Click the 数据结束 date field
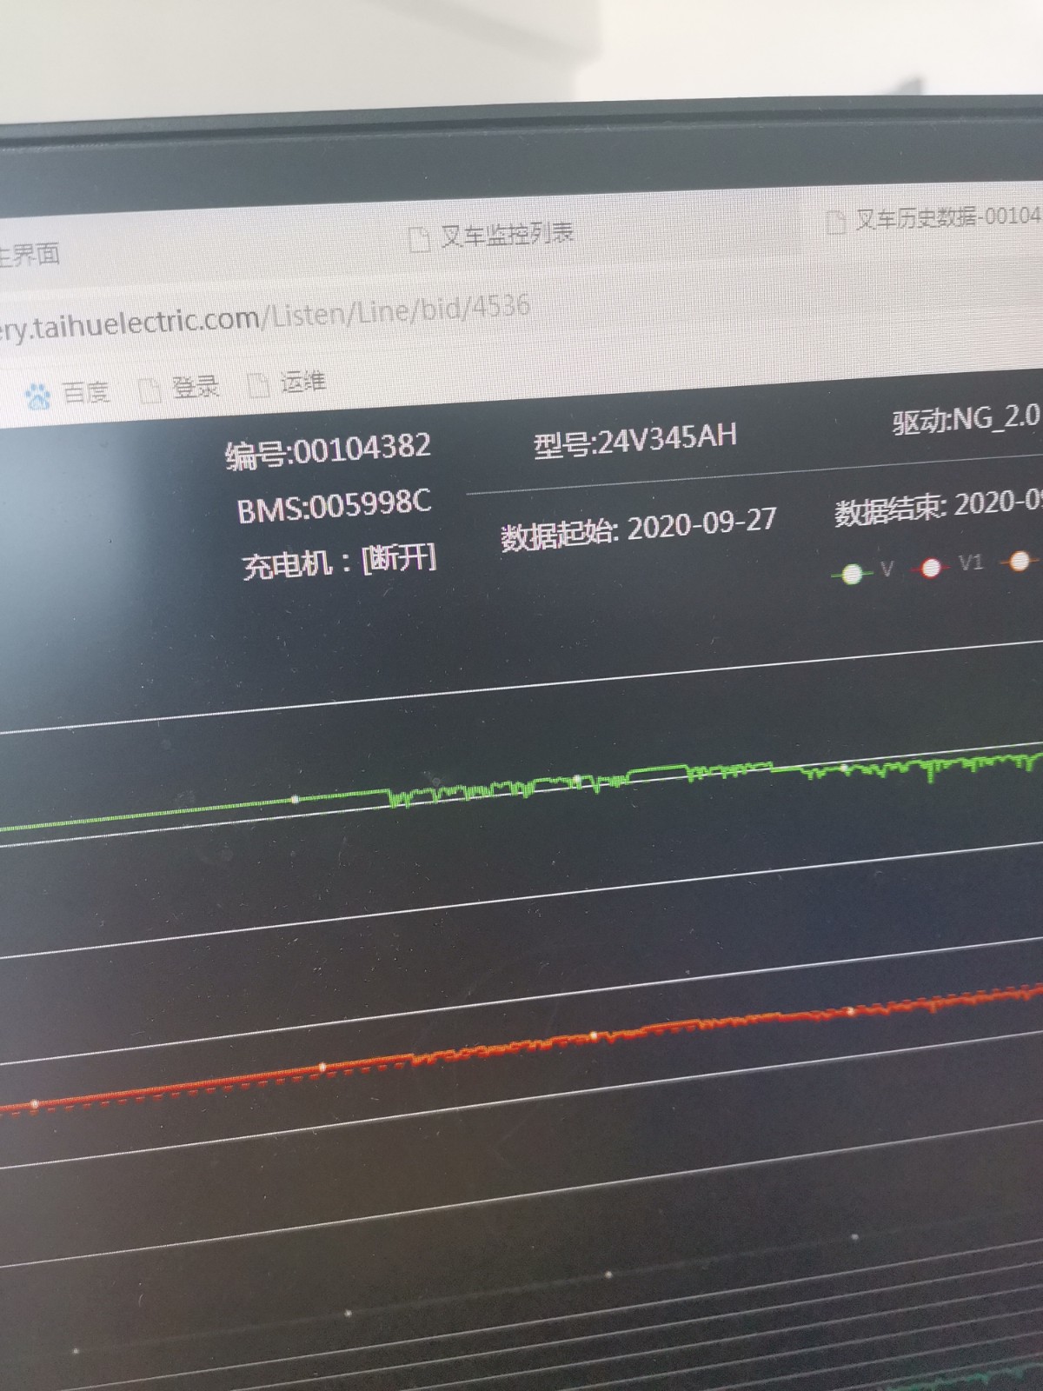 coord(939,508)
